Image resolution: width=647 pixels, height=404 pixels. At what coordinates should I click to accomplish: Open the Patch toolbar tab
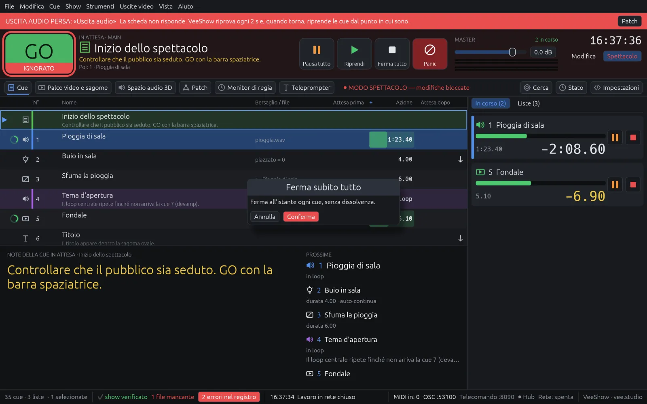coord(195,88)
